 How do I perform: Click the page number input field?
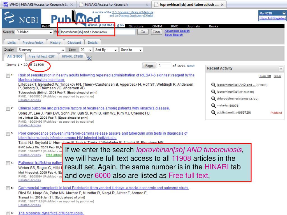[164, 66]
